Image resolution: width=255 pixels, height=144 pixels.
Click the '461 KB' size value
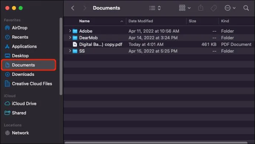[x=209, y=44]
